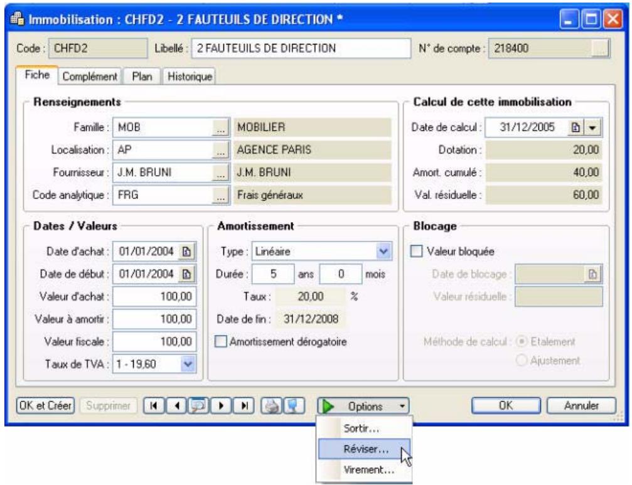Click the Annuler button
Image resolution: width=632 pixels, height=485 pixels.
(x=581, y=406)
